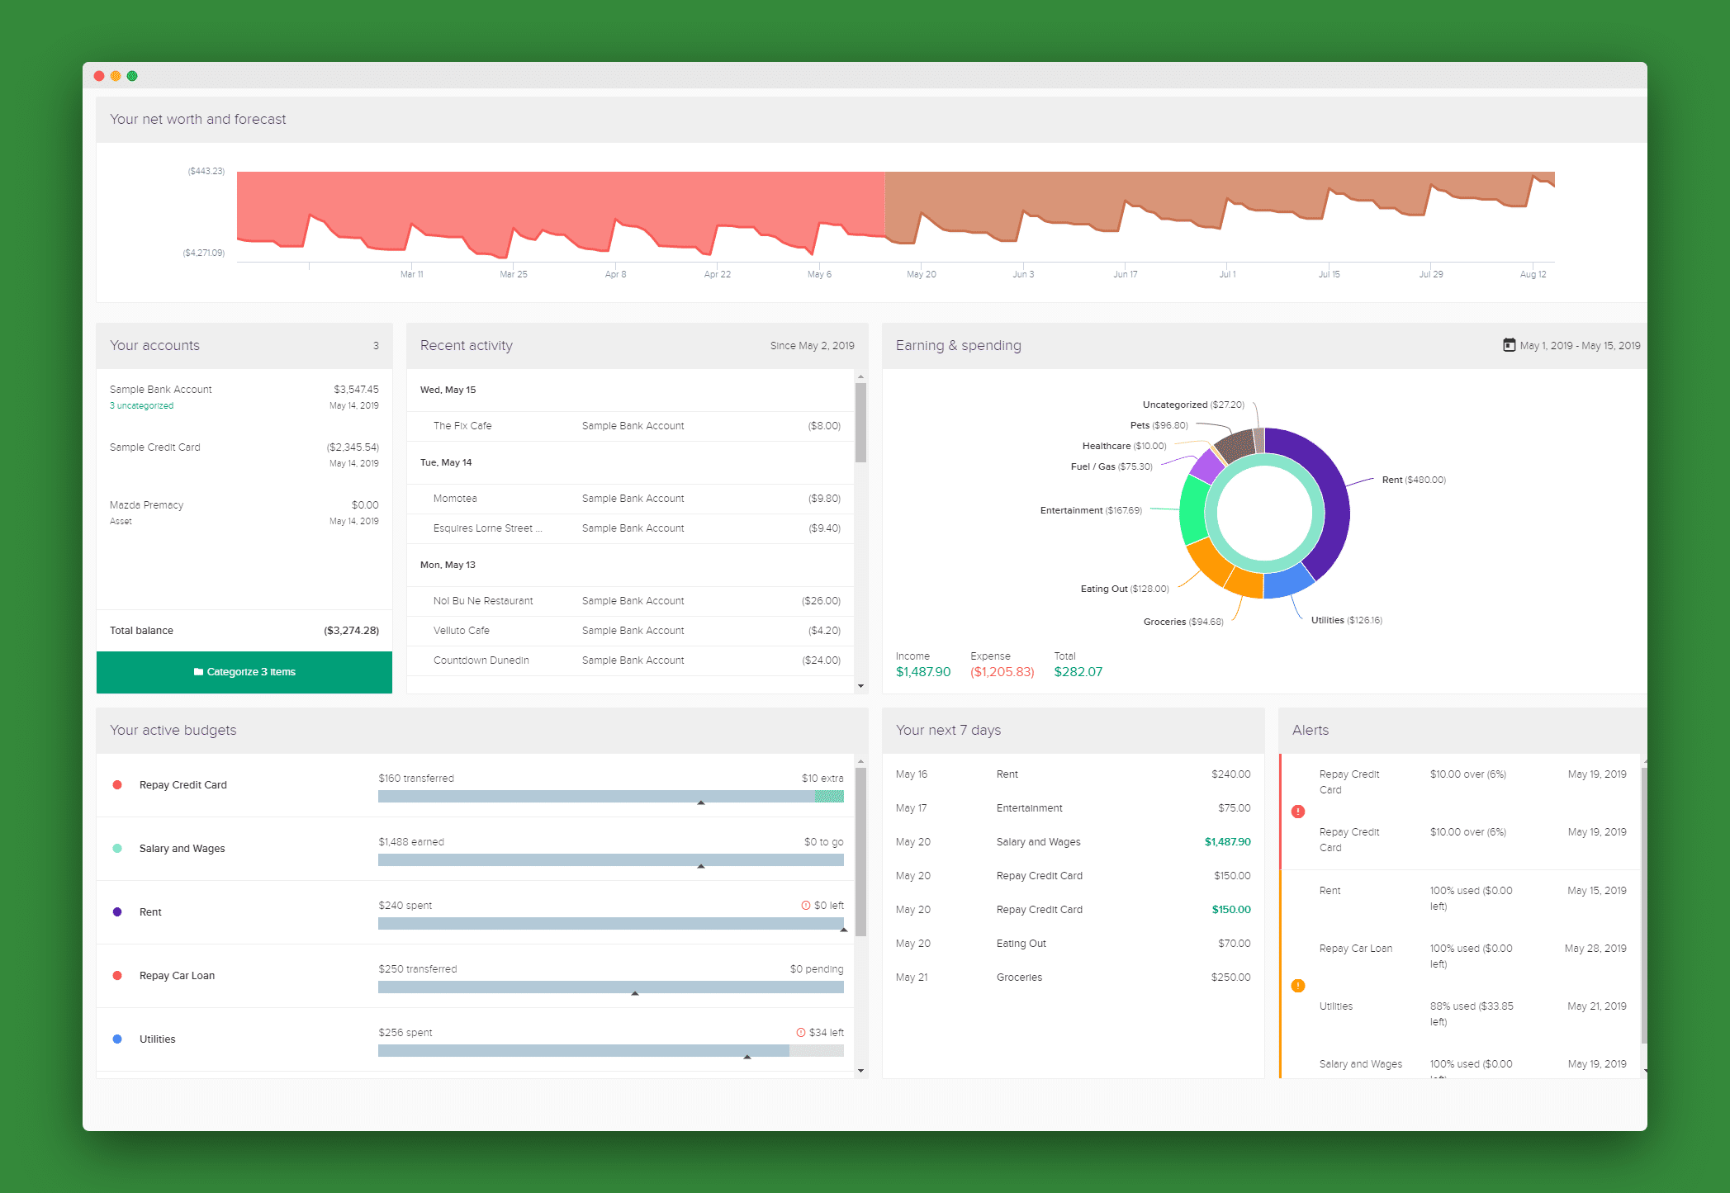Click the purple dot beside Rent budget

pyautogui.click(x=117, y=912)
